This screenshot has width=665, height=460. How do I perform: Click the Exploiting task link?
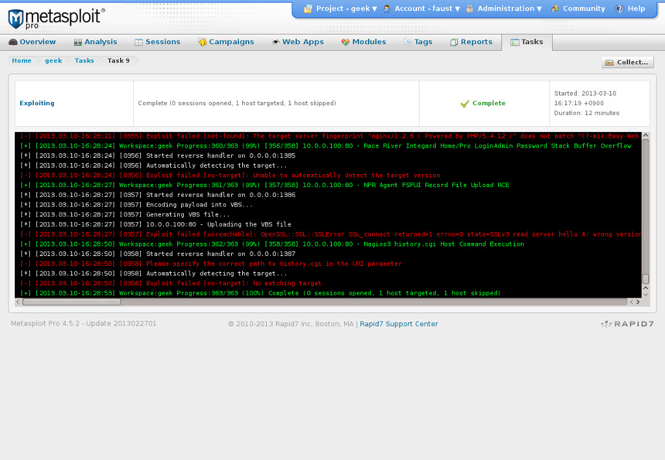37,103
